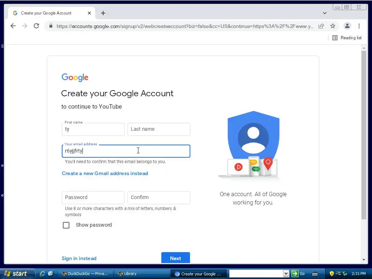
Task: Go back to the previous page
Action: coord(13,26)
